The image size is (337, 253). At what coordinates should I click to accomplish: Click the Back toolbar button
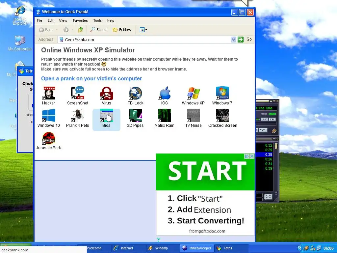(x=46, y=30)
